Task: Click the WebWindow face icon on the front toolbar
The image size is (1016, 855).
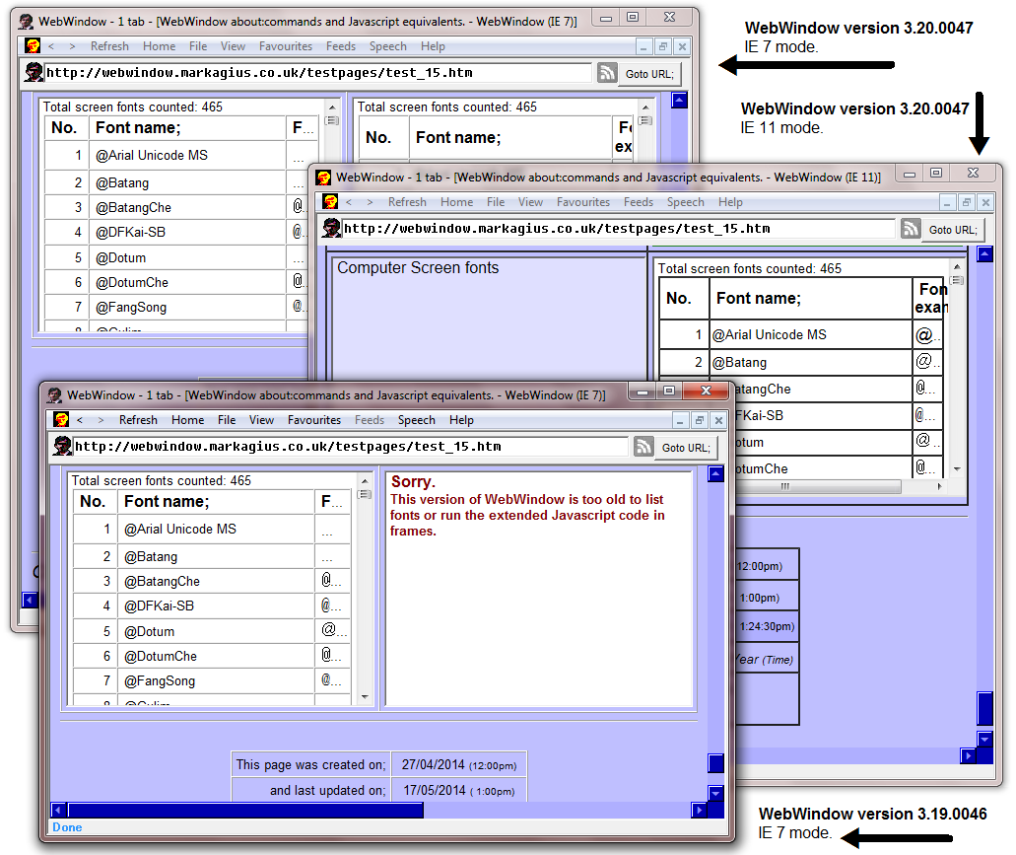Action: (x=60, y=420)
